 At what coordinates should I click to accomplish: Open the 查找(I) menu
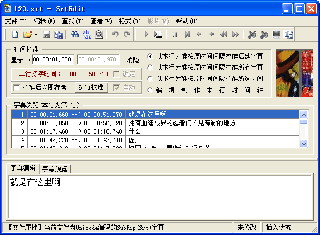[x=73, y=21]
